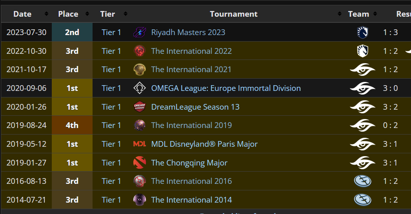Click the OMEGA League tournament icon
The image size is (411, 214).
[139, 88]
